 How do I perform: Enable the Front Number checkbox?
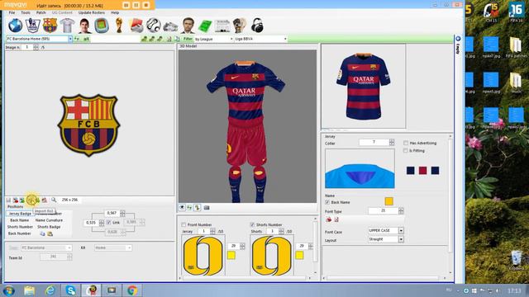(x=183, y=224)
